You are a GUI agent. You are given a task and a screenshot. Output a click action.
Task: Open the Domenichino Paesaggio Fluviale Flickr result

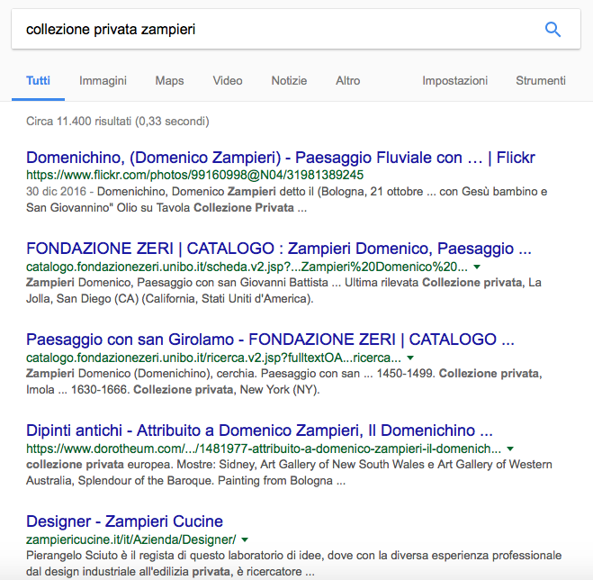coord(281,158)
